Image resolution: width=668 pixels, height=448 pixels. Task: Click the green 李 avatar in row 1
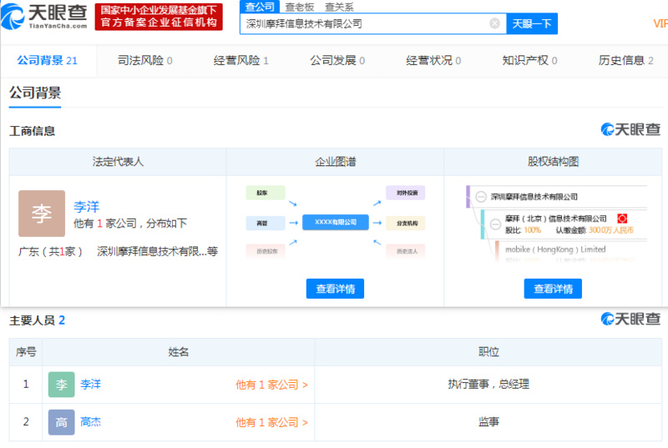pos(61,385)
